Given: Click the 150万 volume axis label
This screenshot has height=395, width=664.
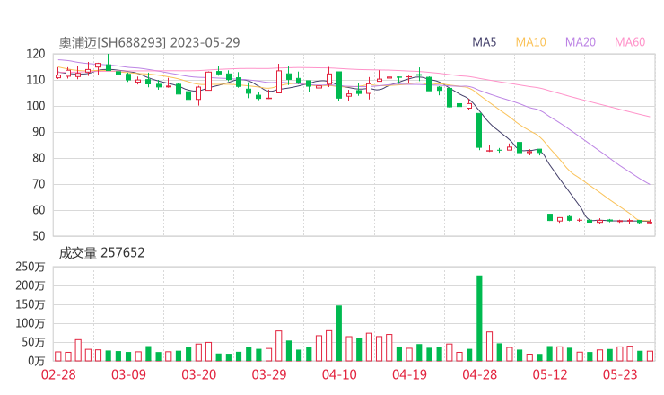Looking at the screenshot, I should pyautogui.click(x=31, y=304).
